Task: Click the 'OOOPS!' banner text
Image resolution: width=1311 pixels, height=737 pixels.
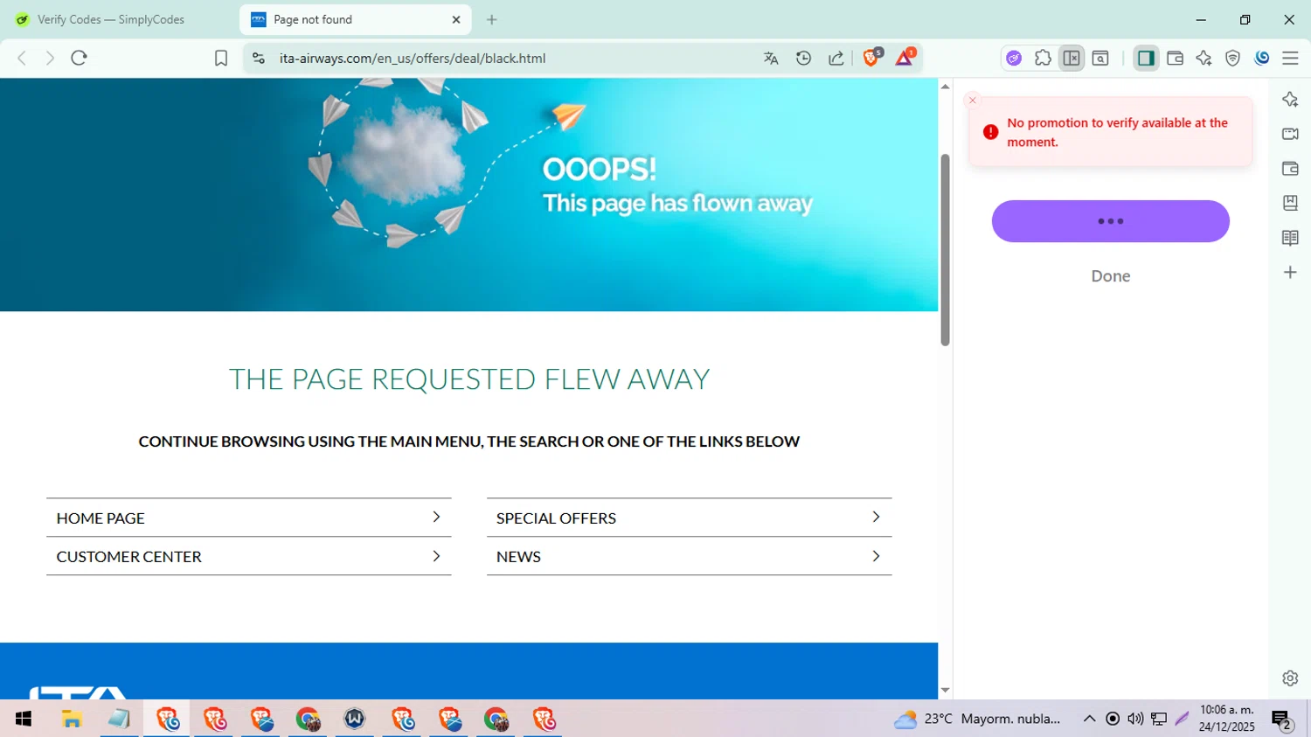Action: click(x=600, y=169)
